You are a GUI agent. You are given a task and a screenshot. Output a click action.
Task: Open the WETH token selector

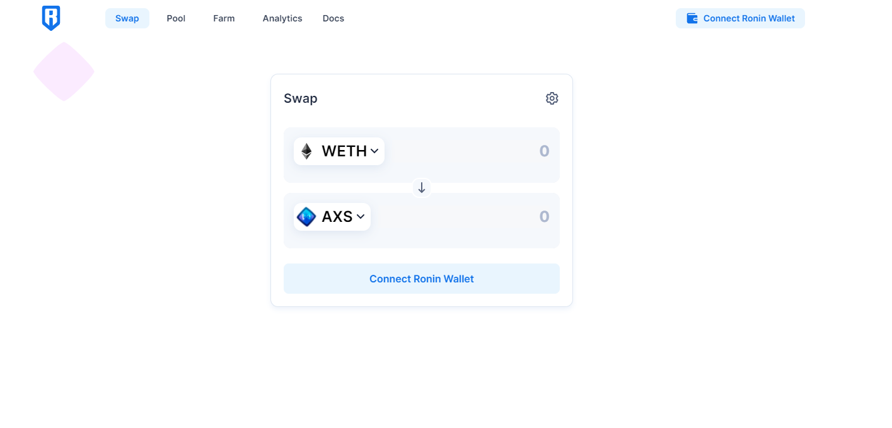(x=339, y=151)
